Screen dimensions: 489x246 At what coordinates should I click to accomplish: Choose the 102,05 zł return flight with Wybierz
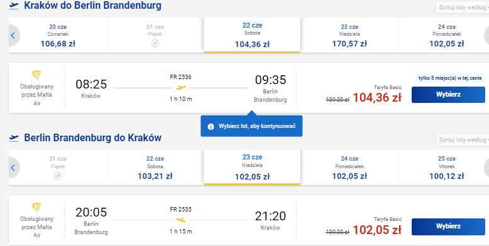click(x=448, y=227)
